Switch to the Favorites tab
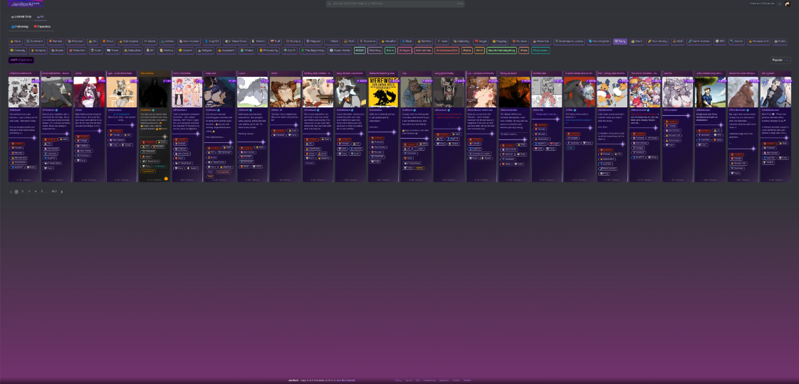The height and width of the screenshot is (384, 799). (42, 27)
